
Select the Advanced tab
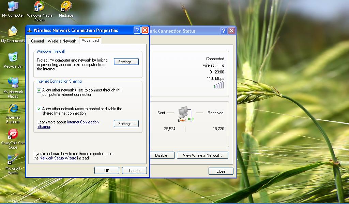click(x=90, y=40)
